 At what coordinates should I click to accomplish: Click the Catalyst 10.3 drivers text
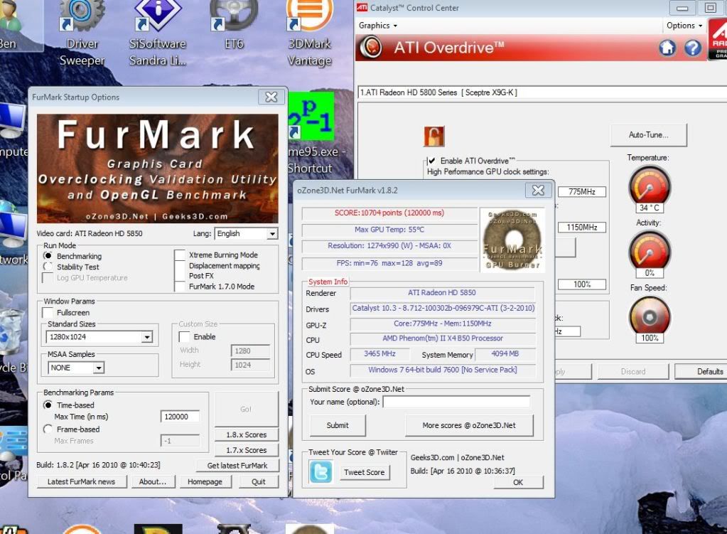pos(443,308)
